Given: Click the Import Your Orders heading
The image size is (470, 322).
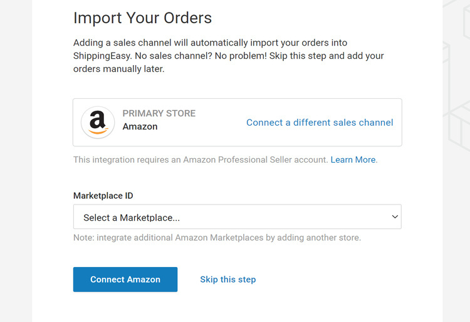Looking at the screenshot, I should tap(142, 18).
